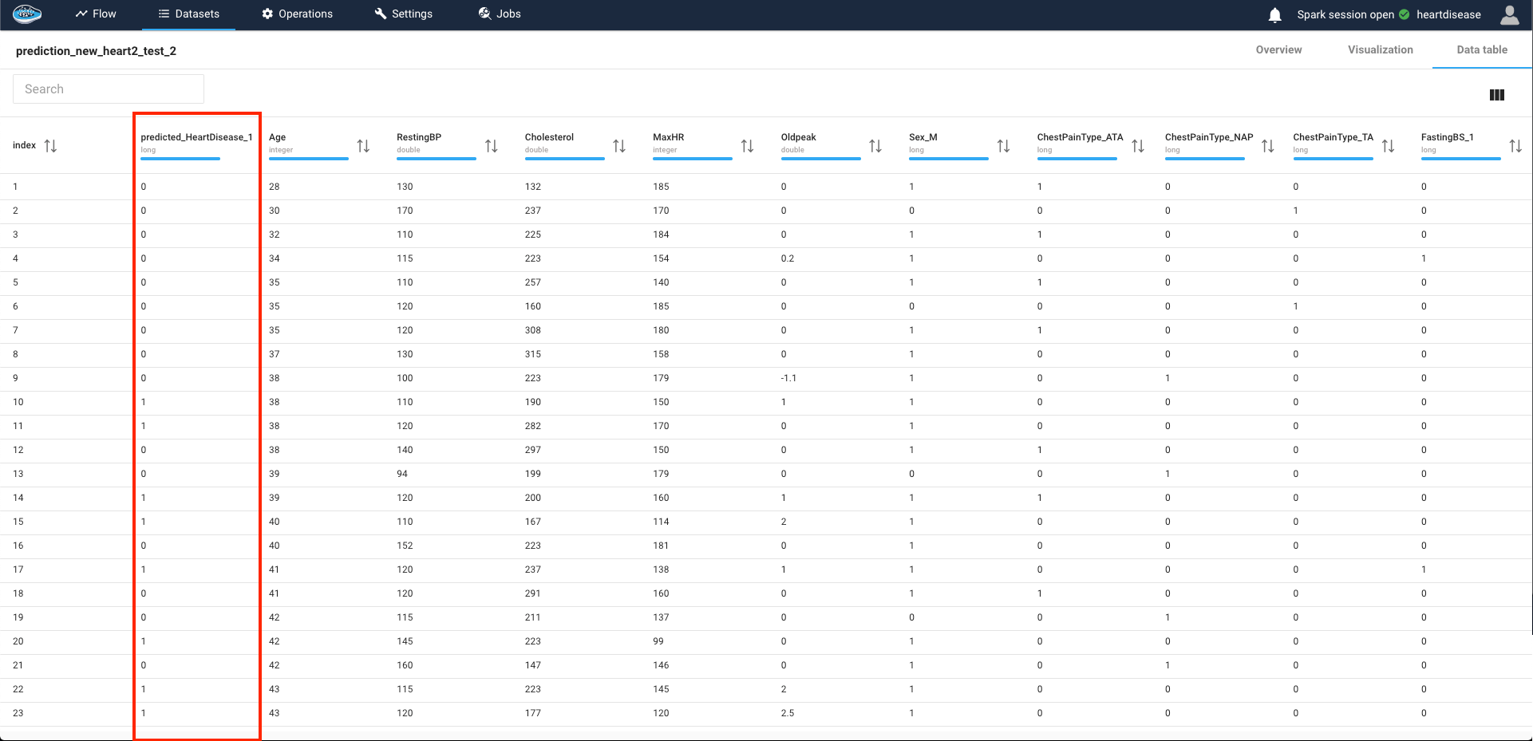Go to Settings in top navigation
Screen dimensions: 1533x741
[403, 14]
